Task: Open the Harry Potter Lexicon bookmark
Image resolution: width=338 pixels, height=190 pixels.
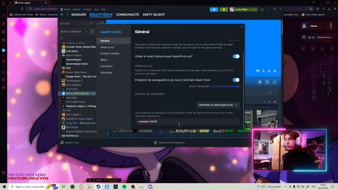Action: (313, 15)
